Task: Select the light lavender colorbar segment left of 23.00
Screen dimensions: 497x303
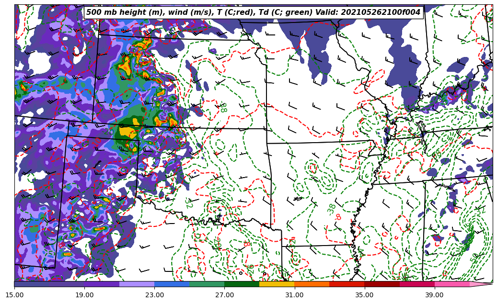Action: (x=137, y=284)
